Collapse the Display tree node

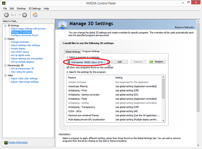point(5,39)
